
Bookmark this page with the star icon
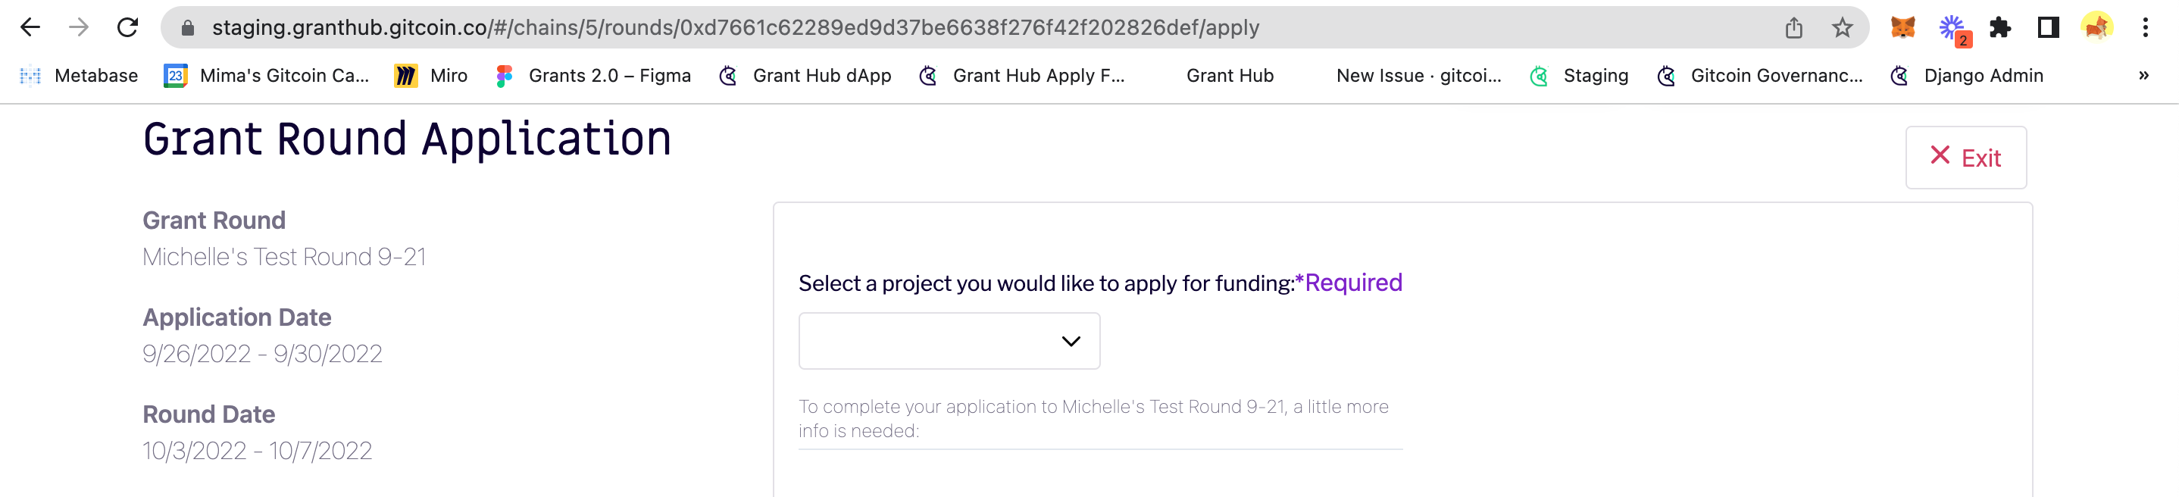1843,28
